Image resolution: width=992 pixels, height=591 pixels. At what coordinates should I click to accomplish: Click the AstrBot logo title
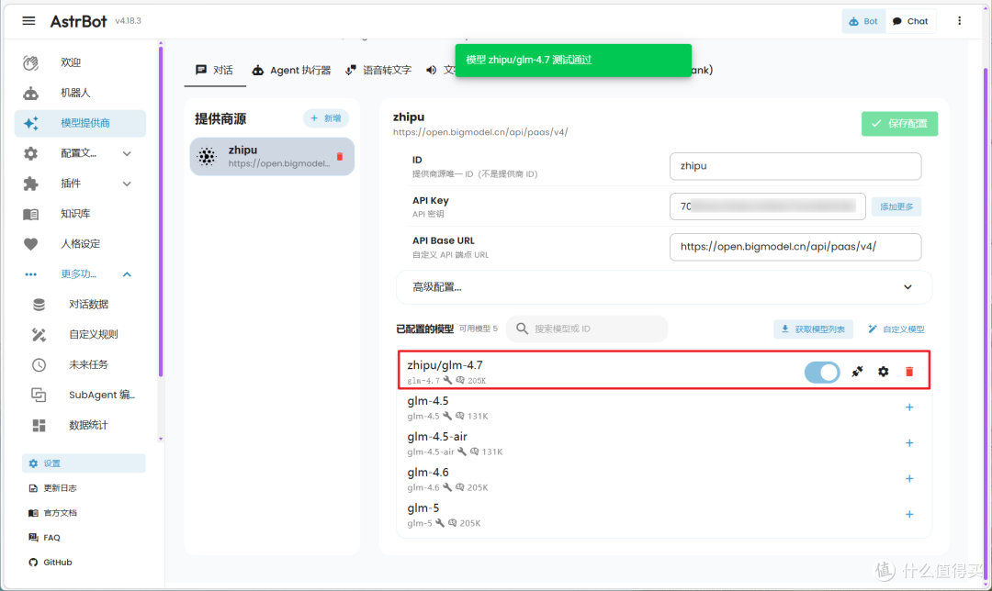[x=78, y=21]
